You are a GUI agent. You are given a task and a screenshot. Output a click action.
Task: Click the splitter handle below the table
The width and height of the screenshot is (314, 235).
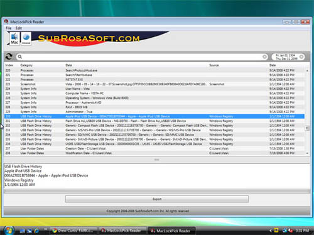(156, 160)
